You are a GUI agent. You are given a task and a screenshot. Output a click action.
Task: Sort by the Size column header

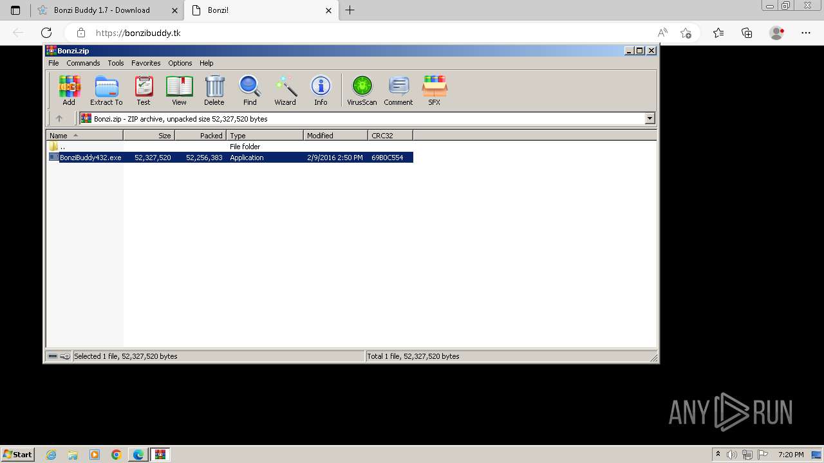(149, 135)
